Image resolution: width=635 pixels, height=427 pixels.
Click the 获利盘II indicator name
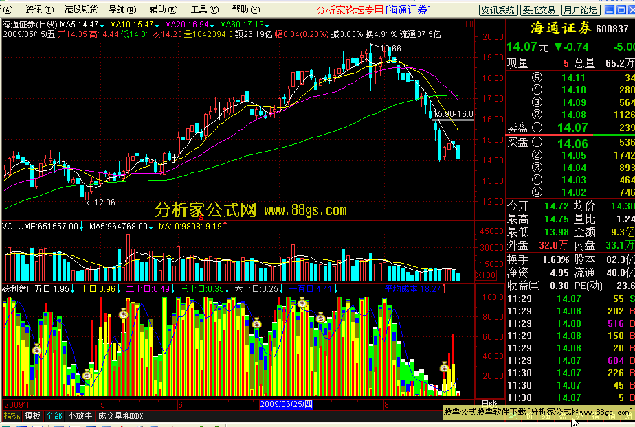(16, 289)
